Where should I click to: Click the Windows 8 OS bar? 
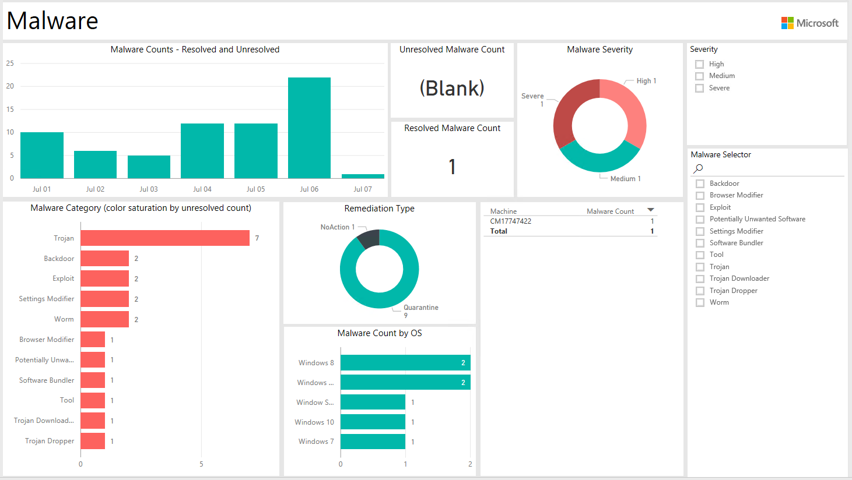coord(405,362)
